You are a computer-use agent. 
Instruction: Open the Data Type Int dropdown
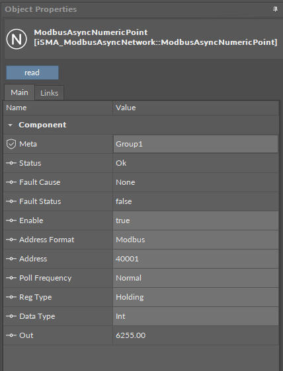(x=196, y=316)
